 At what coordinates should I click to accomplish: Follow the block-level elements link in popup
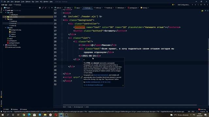point(101,75)
